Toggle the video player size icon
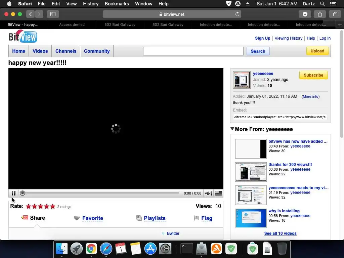This screenshot has height=258, width=344. pyautogui.click(x=218, y=193)
